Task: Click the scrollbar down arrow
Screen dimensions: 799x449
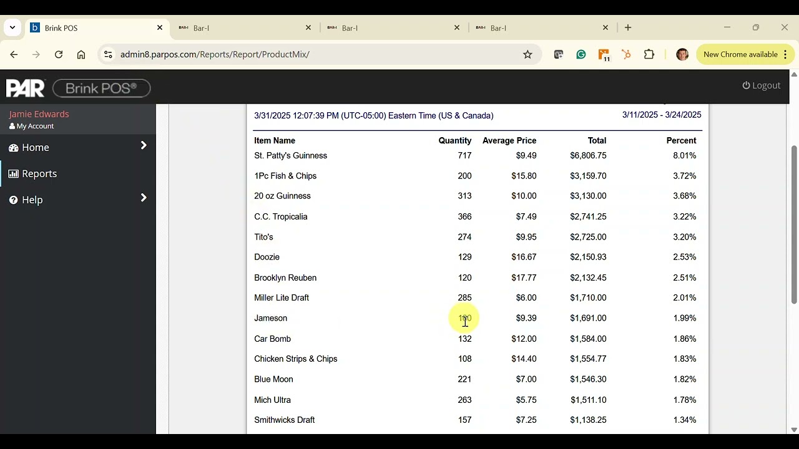Action: click(x=794, y=430)
